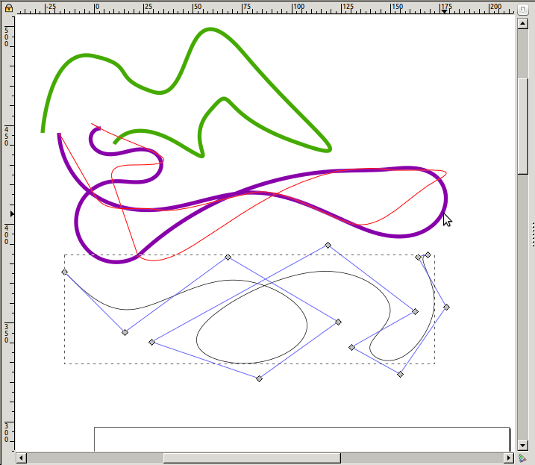Viewport: 535px width, 465px height.
Task: Click the topmost diamond handle on blue outline
Action: pos(328,245)
